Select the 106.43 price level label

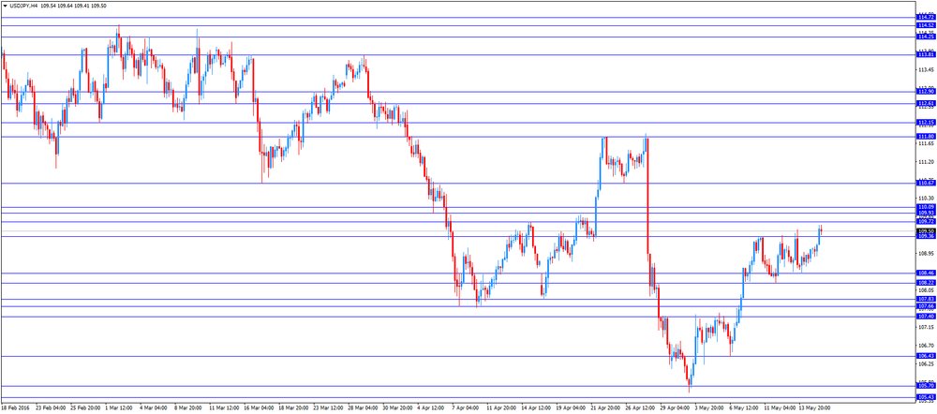click(927, 357)
